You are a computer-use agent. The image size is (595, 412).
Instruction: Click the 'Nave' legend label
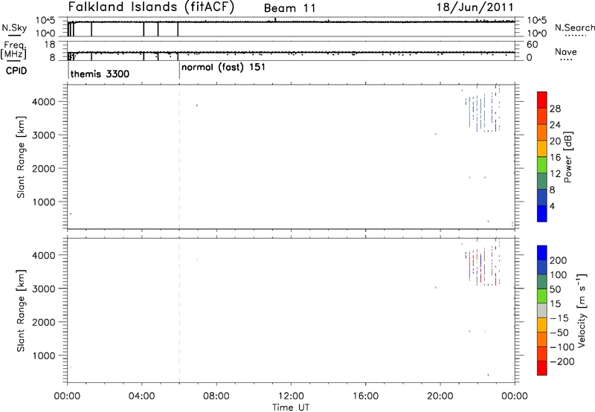[x=566, y=52]
